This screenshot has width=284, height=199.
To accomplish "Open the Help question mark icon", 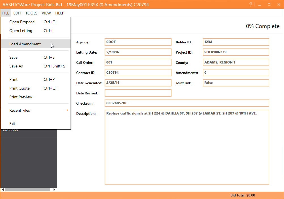I will [251, 5].
